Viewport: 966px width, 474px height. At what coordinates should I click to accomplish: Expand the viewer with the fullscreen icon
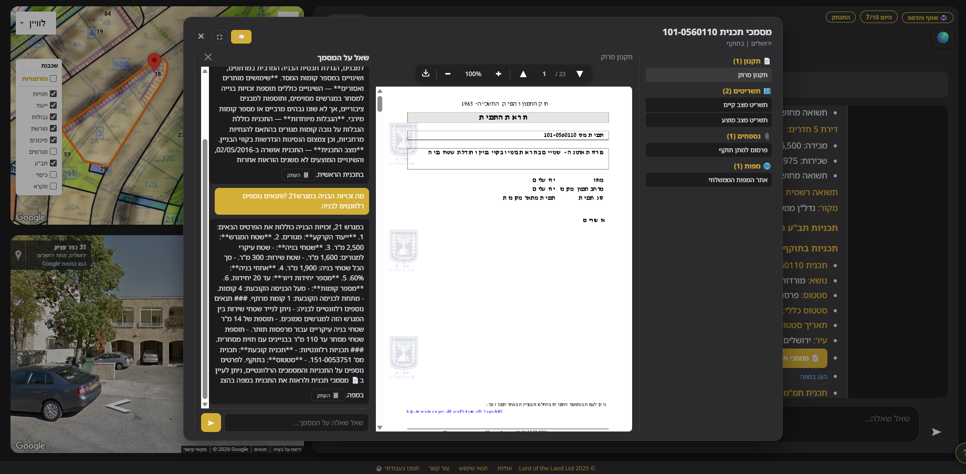pyautogui.click(x=219, y=37)
